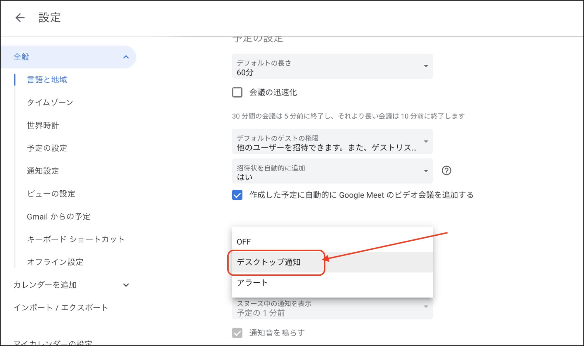Choose アラート as the notification type
The width and height of the screenshot is (584, 346).
252,282
